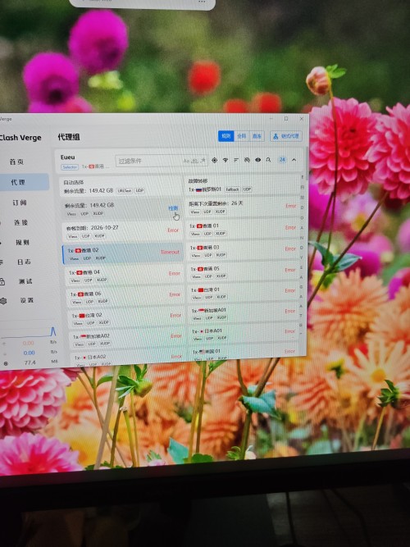This screenshot has width=410, height=547.
Task: Open 首页 home in sidebar
Action: [16, 162]
